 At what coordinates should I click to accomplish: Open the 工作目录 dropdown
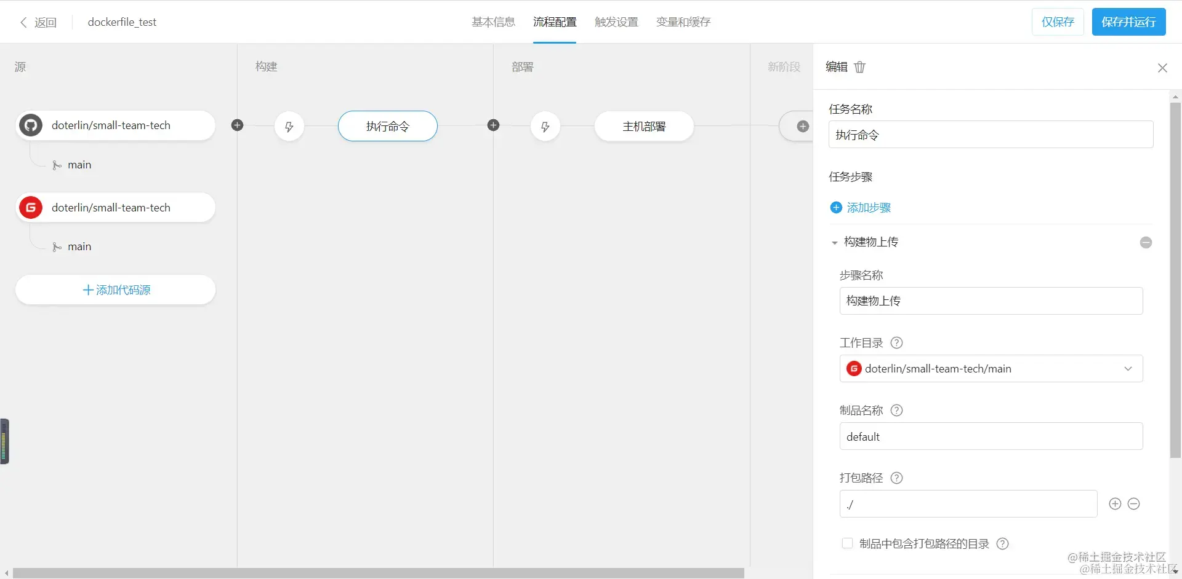[991, 369]
